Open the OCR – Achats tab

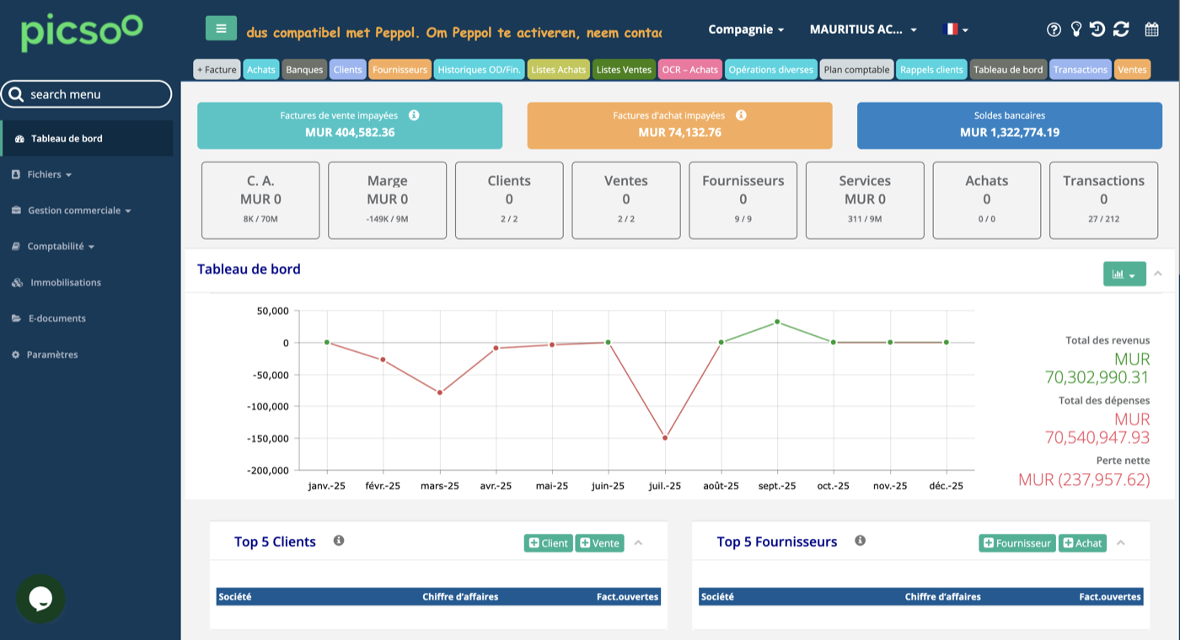click(x=690, y=70)
